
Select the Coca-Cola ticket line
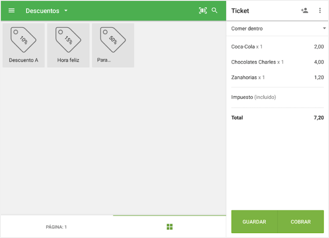pos(277,47)
